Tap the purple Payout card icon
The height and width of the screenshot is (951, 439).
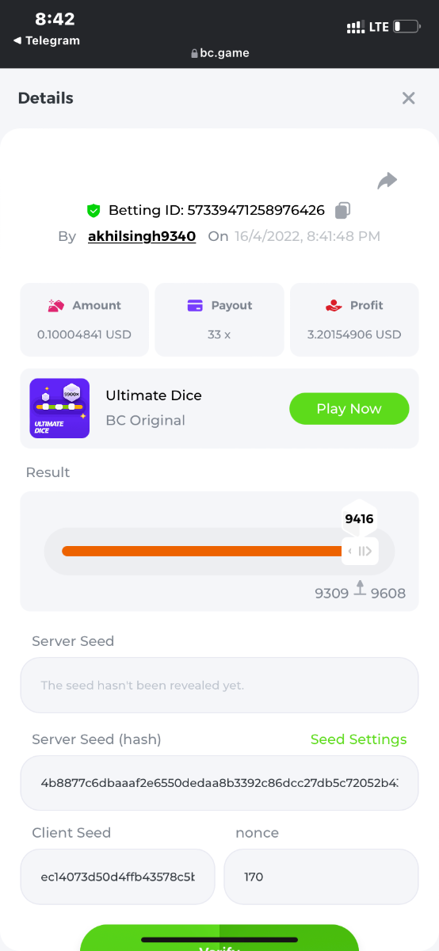pyautogui.click(x=195, y=305)
